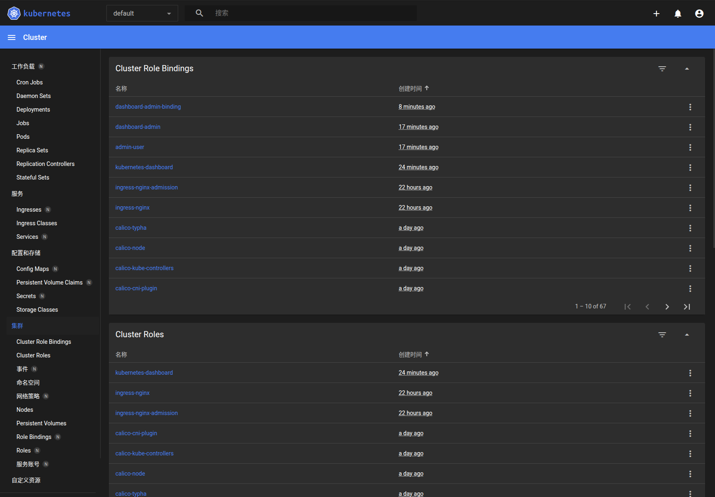Open Stateful Sets in sidebar
The height and width of the screenshot is (497, 715).
(33, 177)
